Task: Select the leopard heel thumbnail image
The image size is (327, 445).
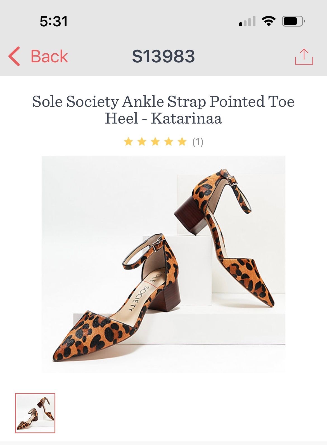Action: point(35,413)
